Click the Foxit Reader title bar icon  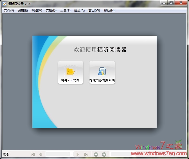pyautogui.click(x=4, y=3)
